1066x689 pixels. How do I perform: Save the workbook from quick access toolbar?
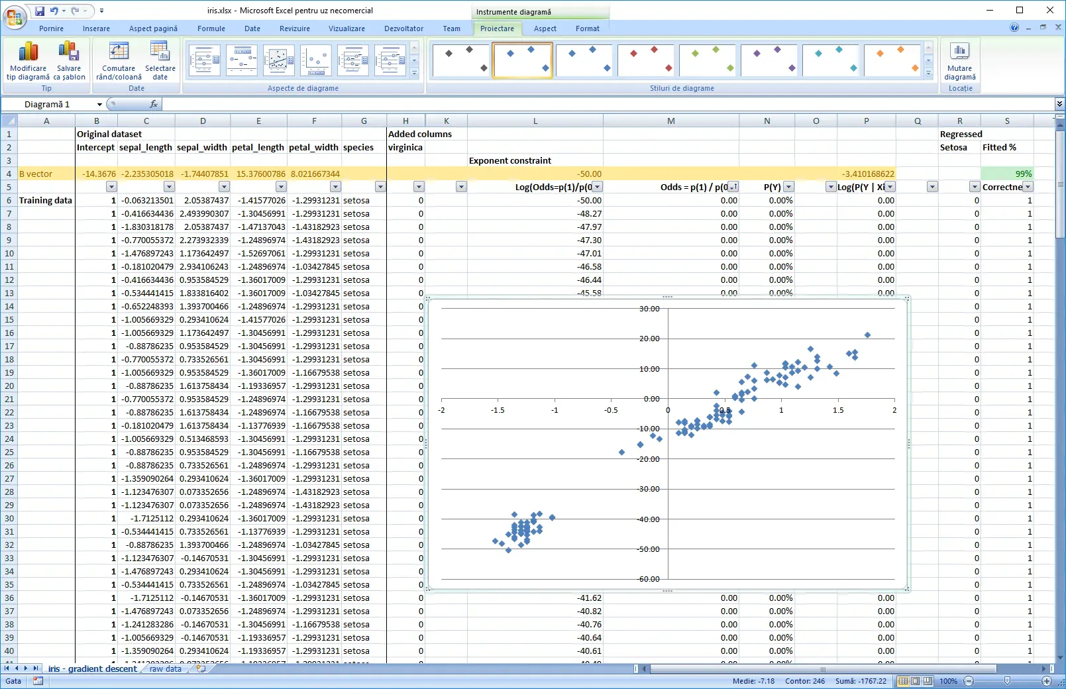pos(40,11)
